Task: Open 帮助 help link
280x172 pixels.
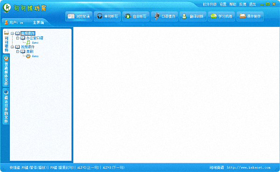Action: click(233, 4)
